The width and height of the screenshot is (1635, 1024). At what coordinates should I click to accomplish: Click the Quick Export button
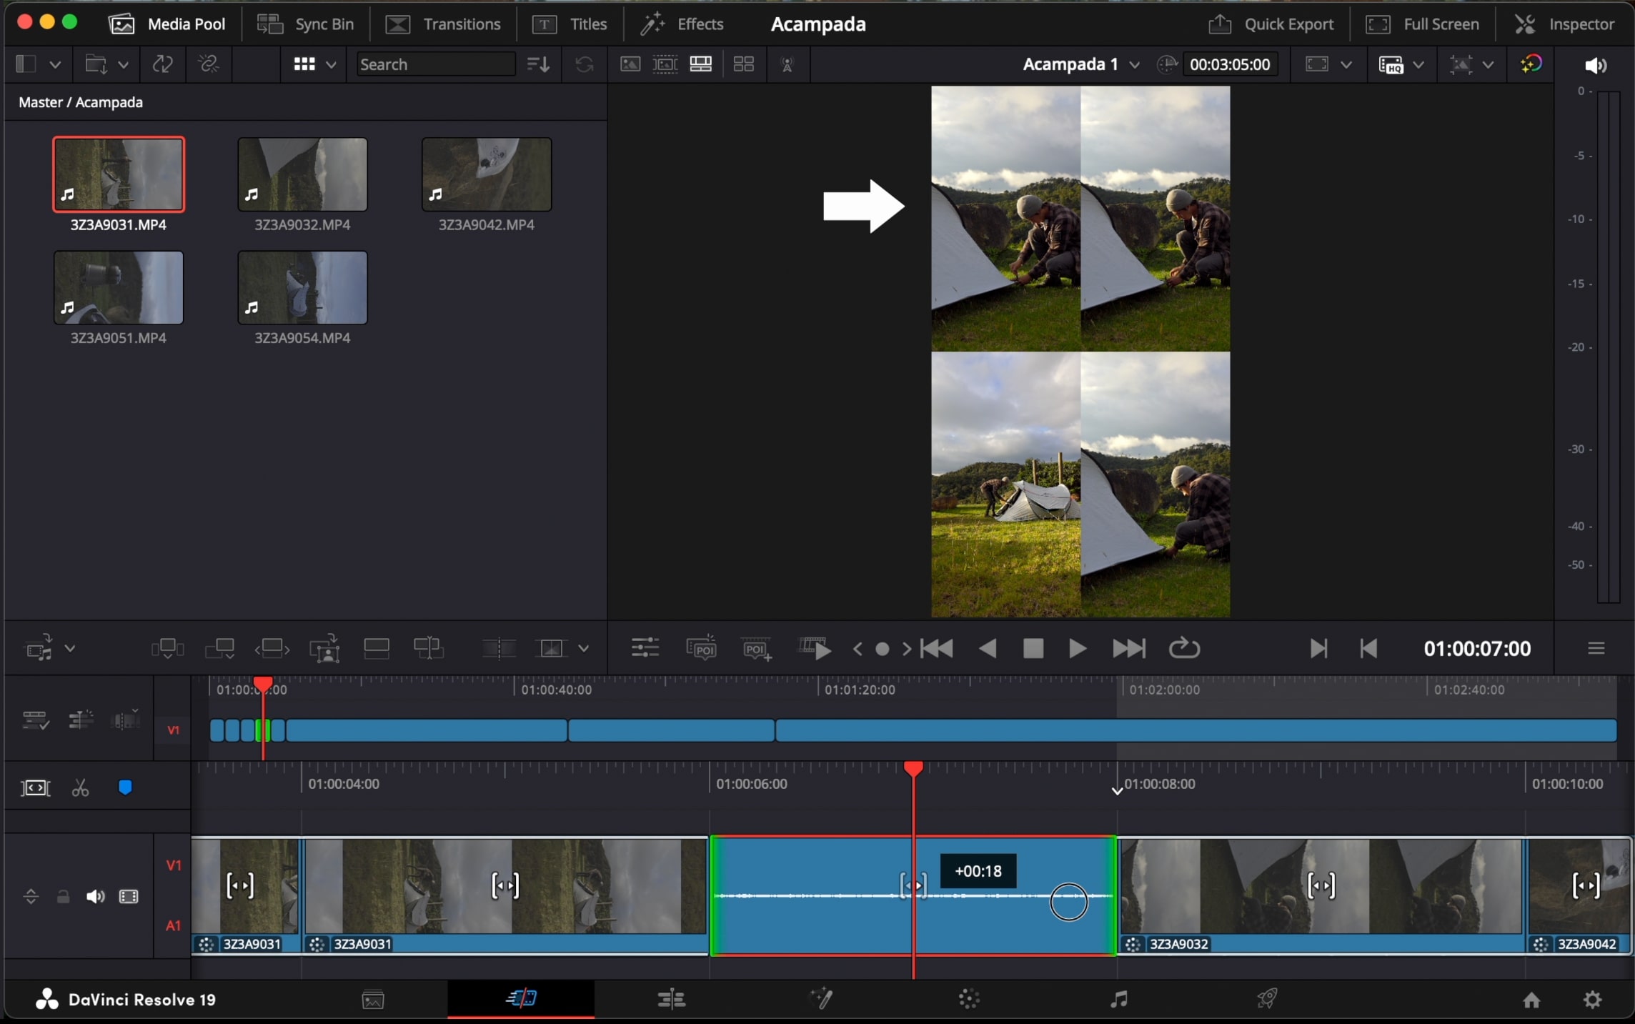[1271, 24]
